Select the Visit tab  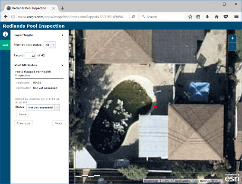[x=5, y=45]
